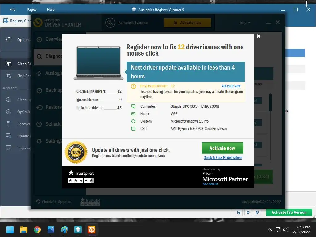Click the System gear icon
Viewport: 316px width, 237px height.
133,121
